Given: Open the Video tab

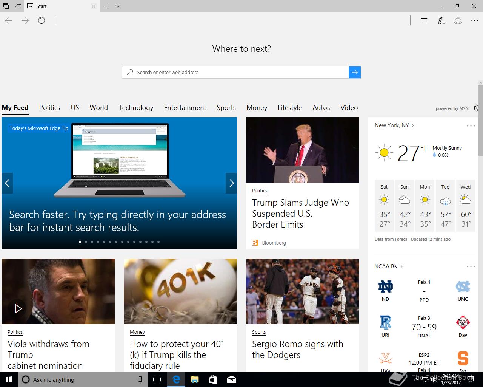Looking at the screenshot, I should click(x=349, y=108).
